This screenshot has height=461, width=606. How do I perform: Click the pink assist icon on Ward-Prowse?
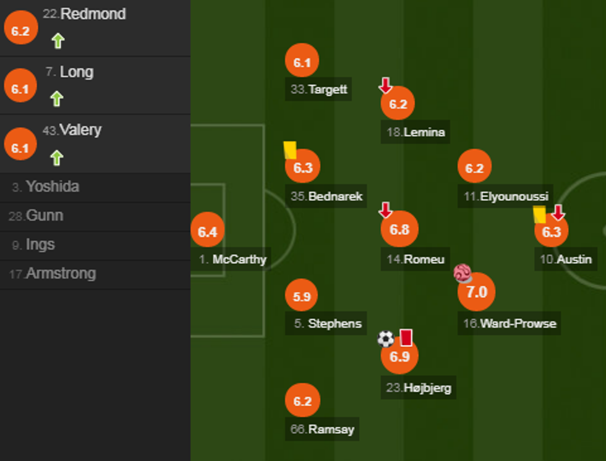click(463, 273)
